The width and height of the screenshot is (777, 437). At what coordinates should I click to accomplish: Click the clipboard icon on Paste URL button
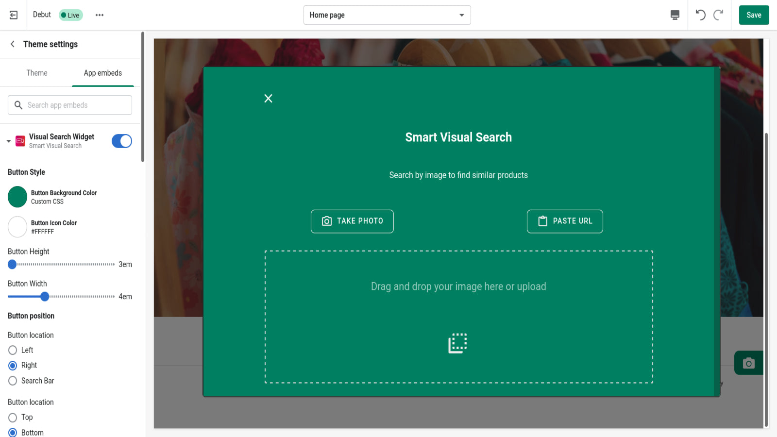542,221
